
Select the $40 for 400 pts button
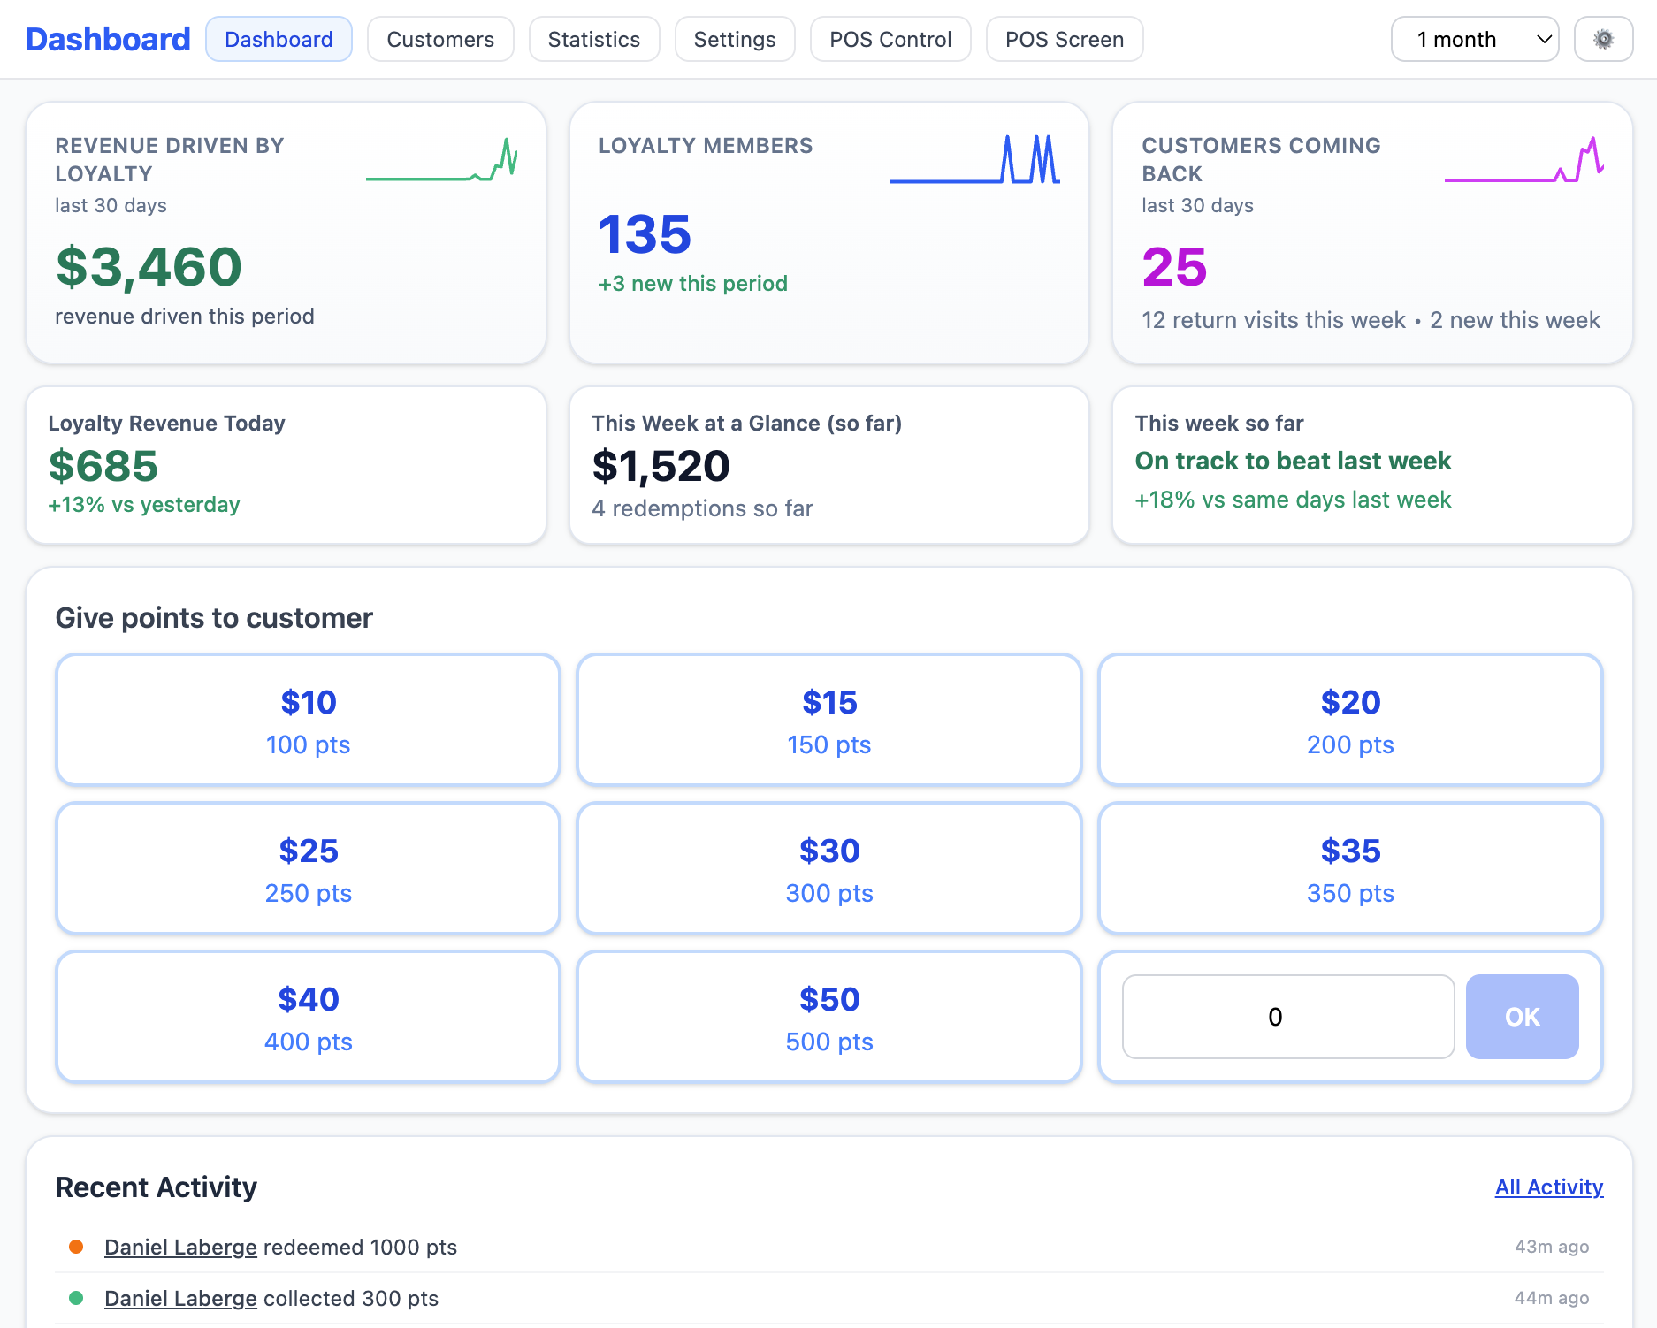307,1016
